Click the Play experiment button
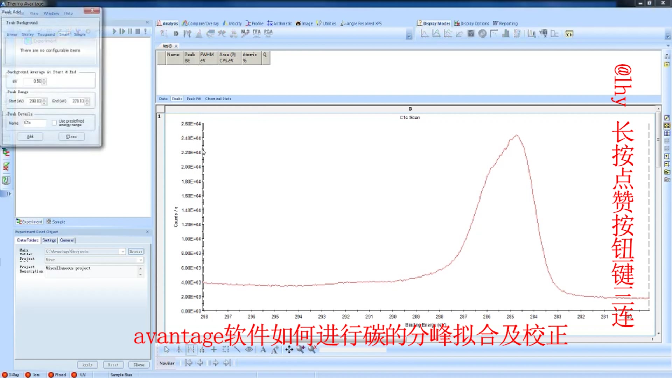Screen dimensions: 672x378 tap(114, 31)
